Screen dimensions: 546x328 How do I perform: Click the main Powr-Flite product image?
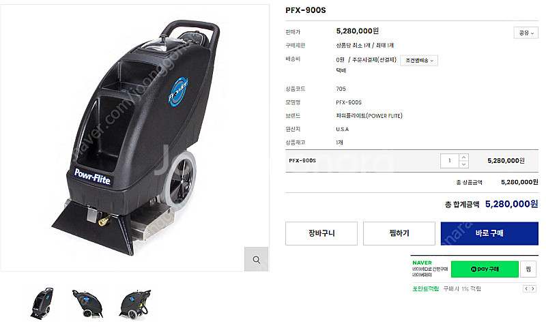[135, 138]
